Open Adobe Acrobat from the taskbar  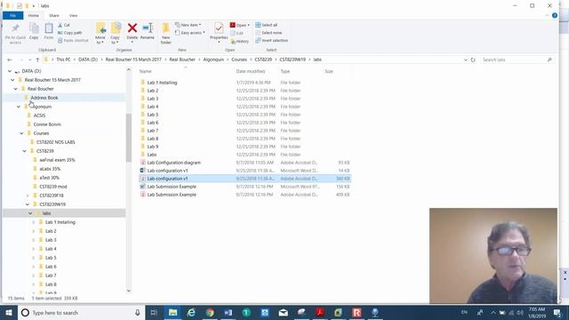[320, 312]
